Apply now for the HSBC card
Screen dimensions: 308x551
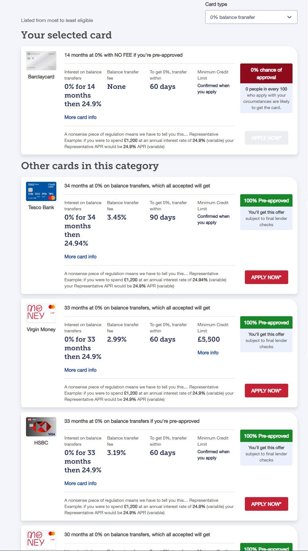pos(267,504)
